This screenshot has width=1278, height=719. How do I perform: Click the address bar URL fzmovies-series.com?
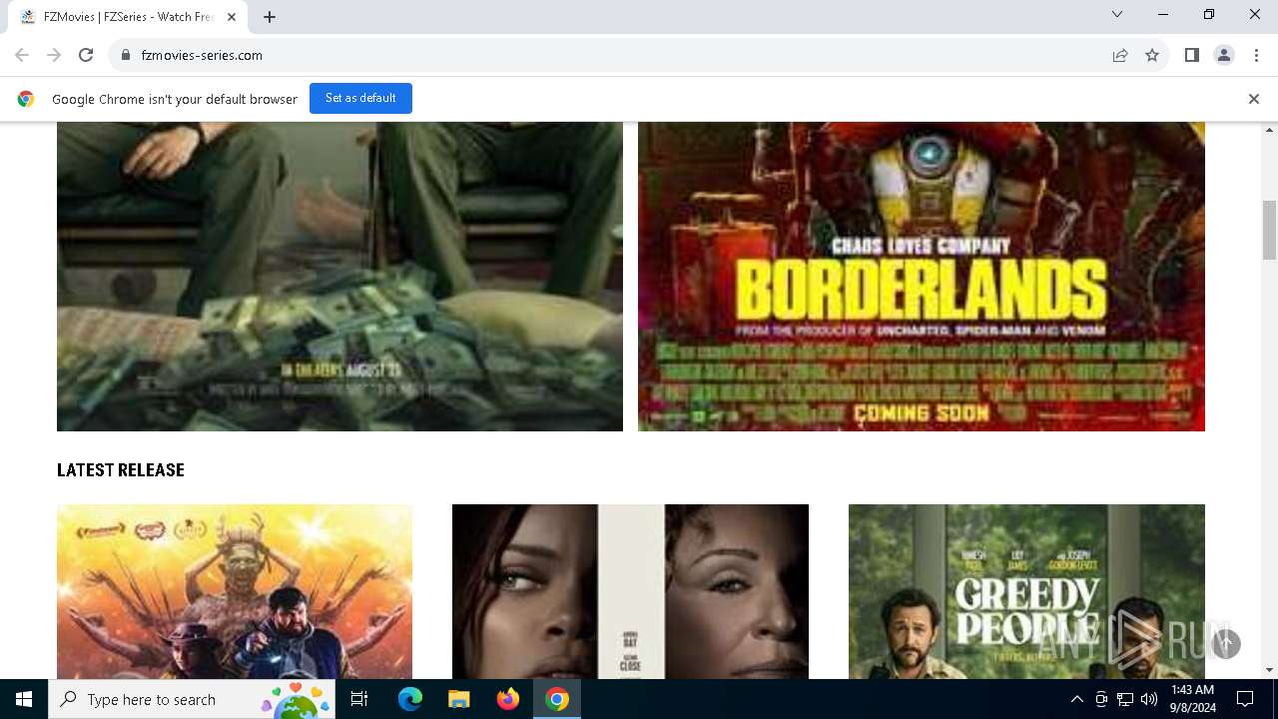tap(202, 55)
